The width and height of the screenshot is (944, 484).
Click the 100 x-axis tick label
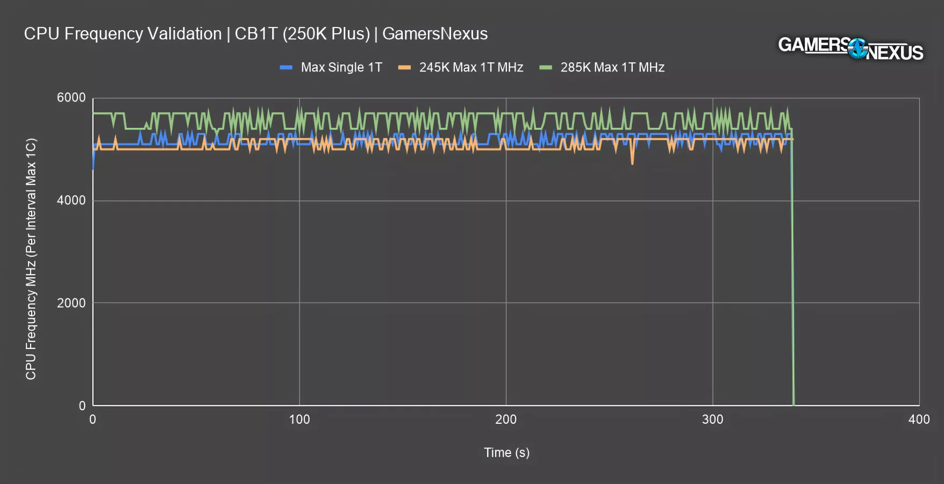299,419
